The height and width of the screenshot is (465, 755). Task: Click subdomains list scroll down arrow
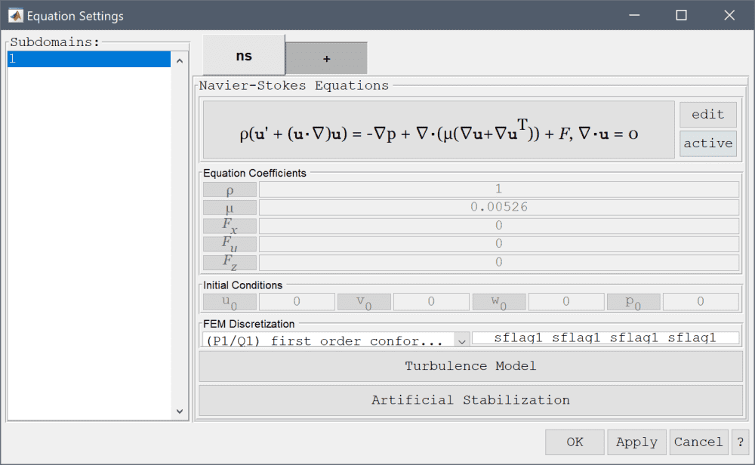click(x=180, y=411)
